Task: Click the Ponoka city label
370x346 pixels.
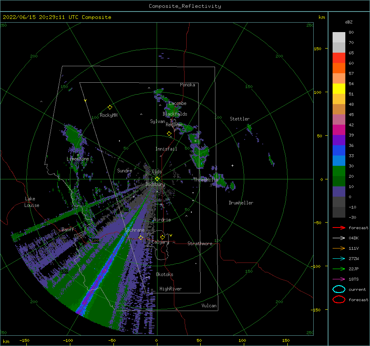Action: (x=187, y=85)
